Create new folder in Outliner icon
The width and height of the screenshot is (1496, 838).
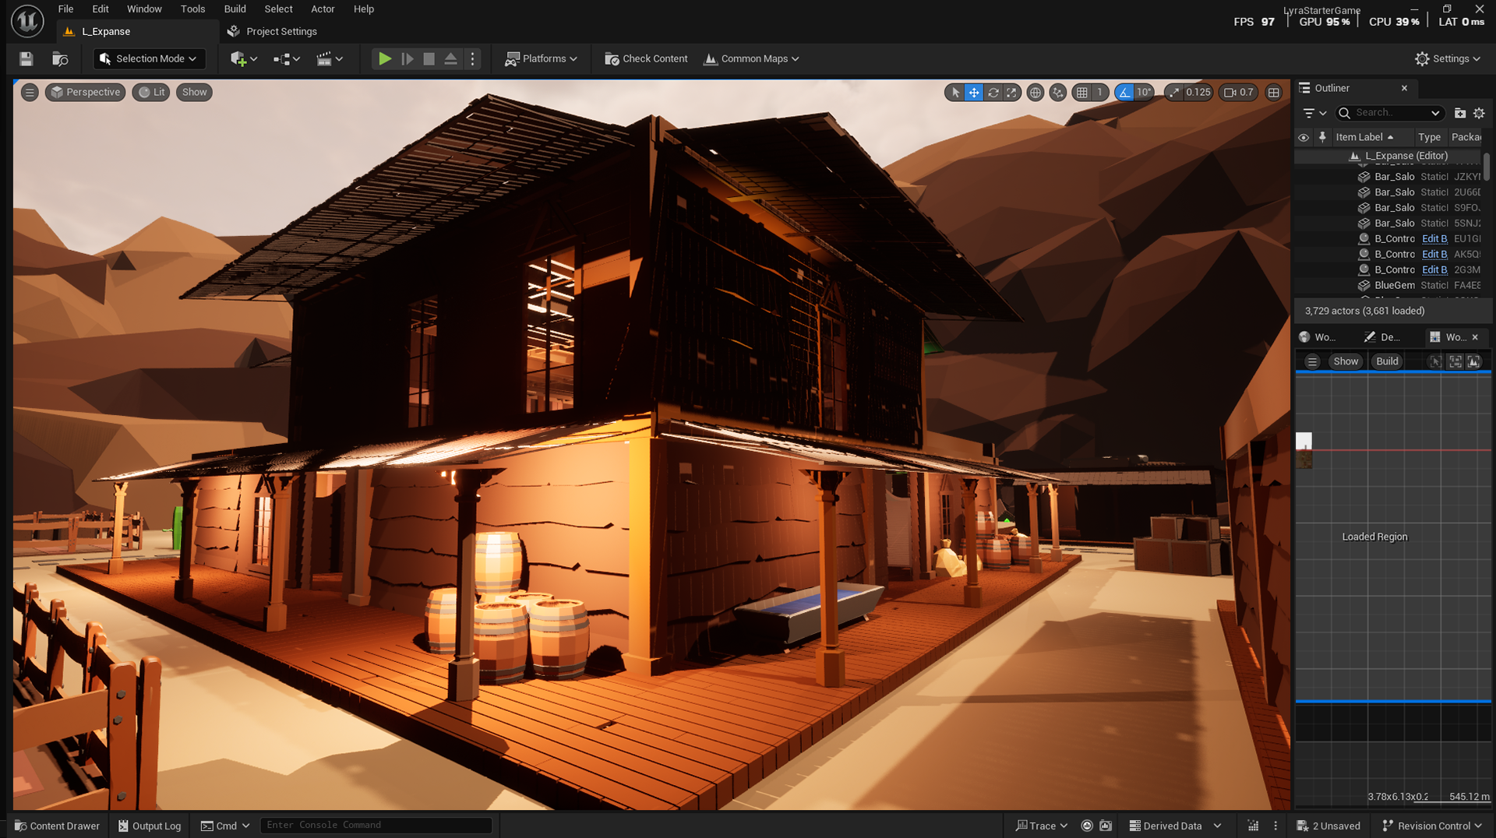(1459, 114)
